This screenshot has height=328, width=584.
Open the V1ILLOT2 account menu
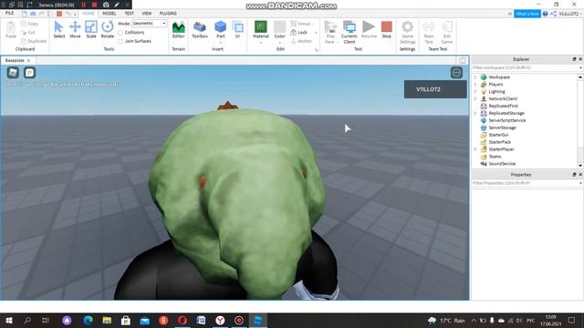(569, 14)
